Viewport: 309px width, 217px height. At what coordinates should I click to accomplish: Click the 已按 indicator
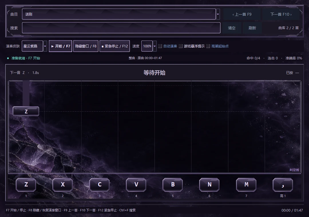[292, 73]
